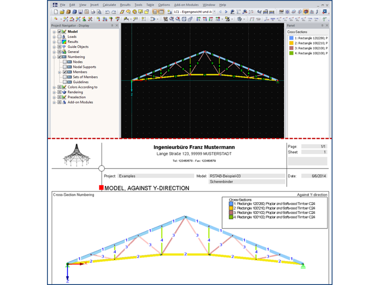Click the new single member icon
This screenshot has width=380, height=285.
click(65, 19)
